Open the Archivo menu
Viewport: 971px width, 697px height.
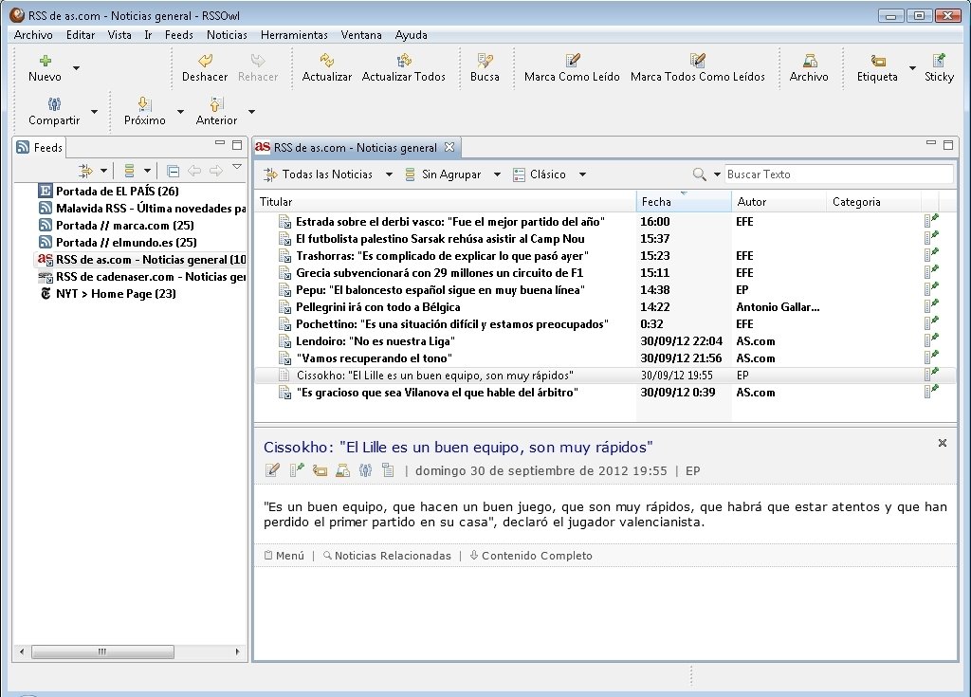(33, 35)
